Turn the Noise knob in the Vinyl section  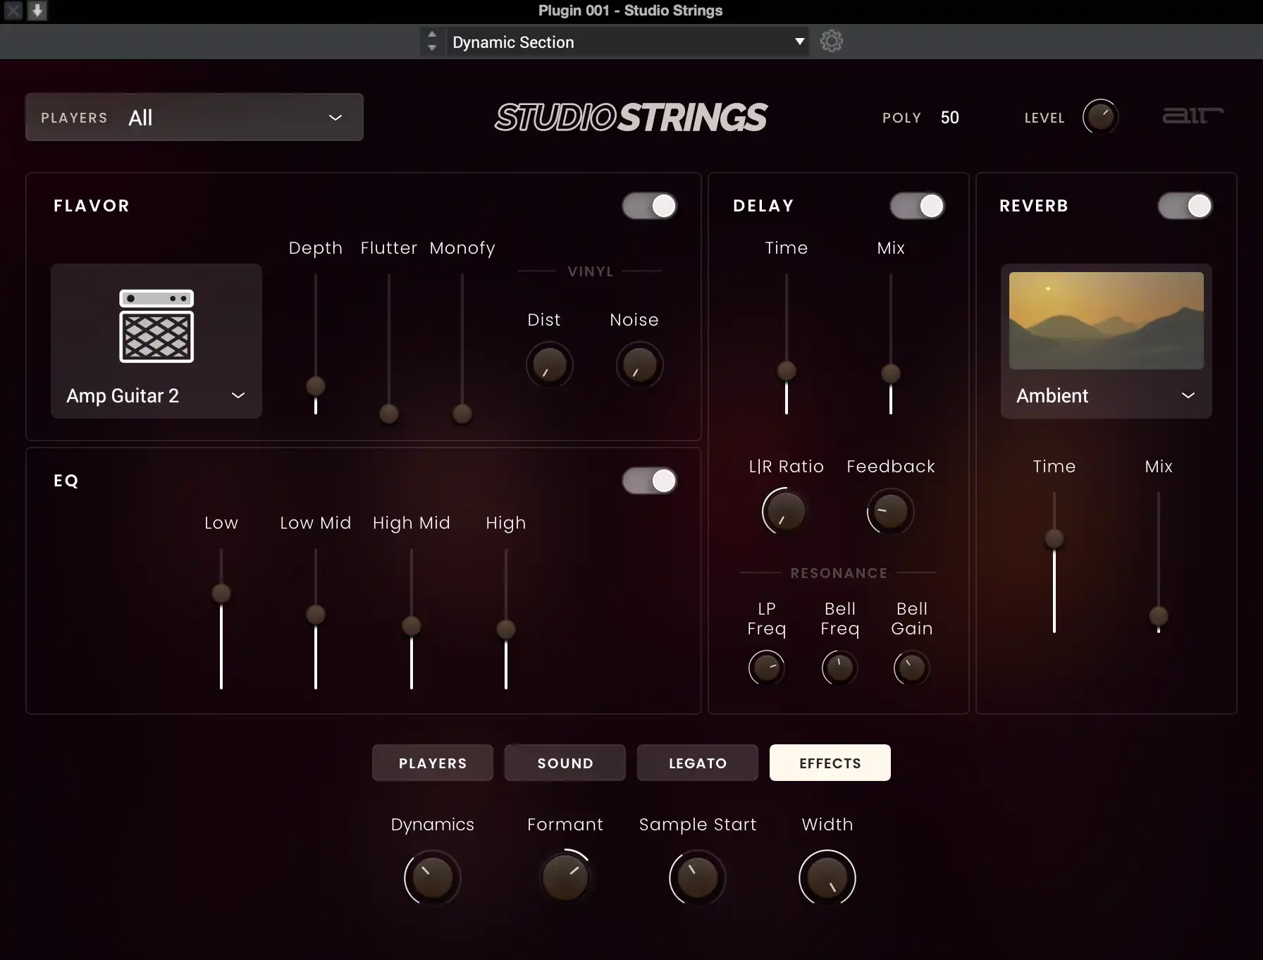639,365
